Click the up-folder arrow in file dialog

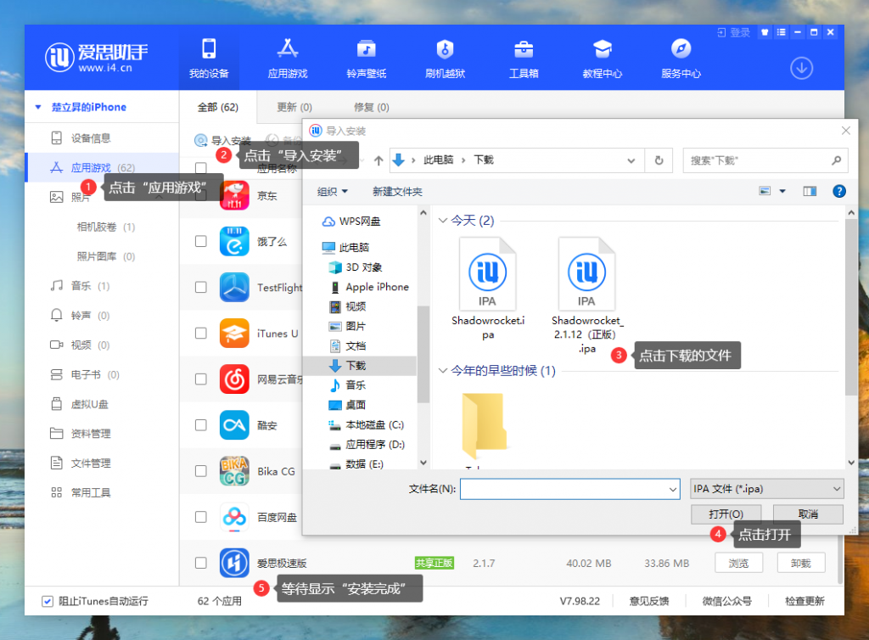pos(378,160)
